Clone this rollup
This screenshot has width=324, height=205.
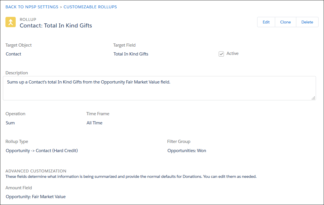pos(285,22)
